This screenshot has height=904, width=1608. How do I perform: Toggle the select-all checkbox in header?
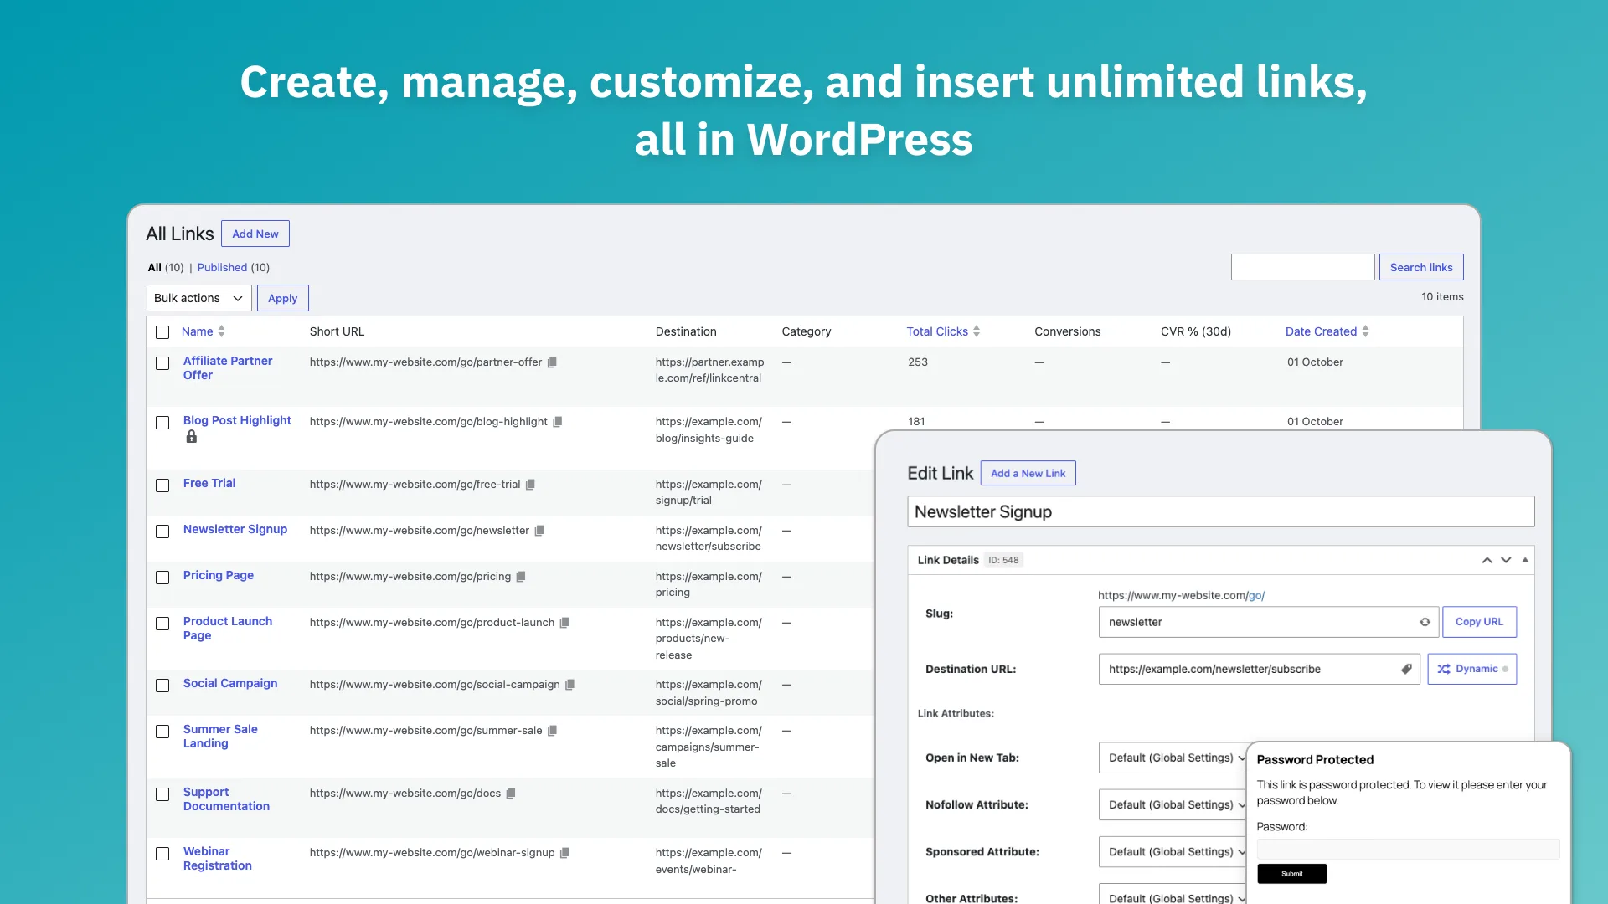tap(162, 332)
